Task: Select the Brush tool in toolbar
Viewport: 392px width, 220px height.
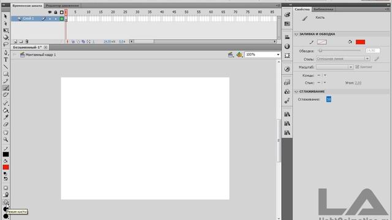Action: [6, 88]
